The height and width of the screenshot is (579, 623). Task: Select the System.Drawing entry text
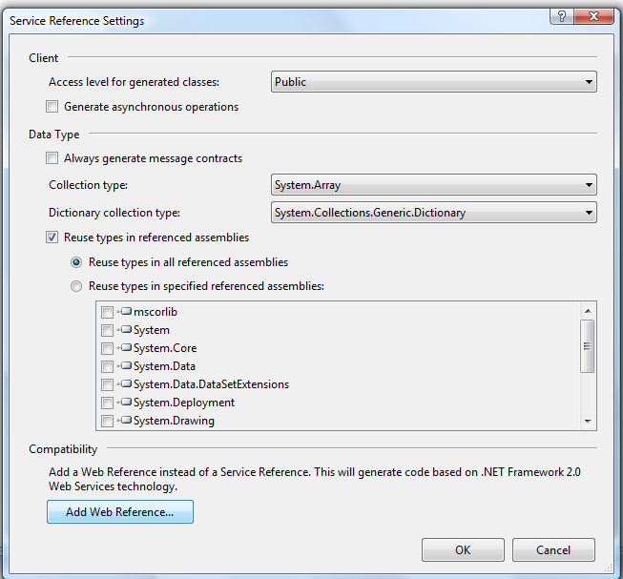pyautogui.click(x=174, y=421)
